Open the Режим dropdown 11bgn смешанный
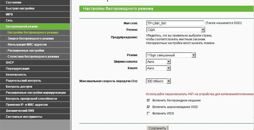Viewport: 254px width, 130px height. (x=171, y=55)
